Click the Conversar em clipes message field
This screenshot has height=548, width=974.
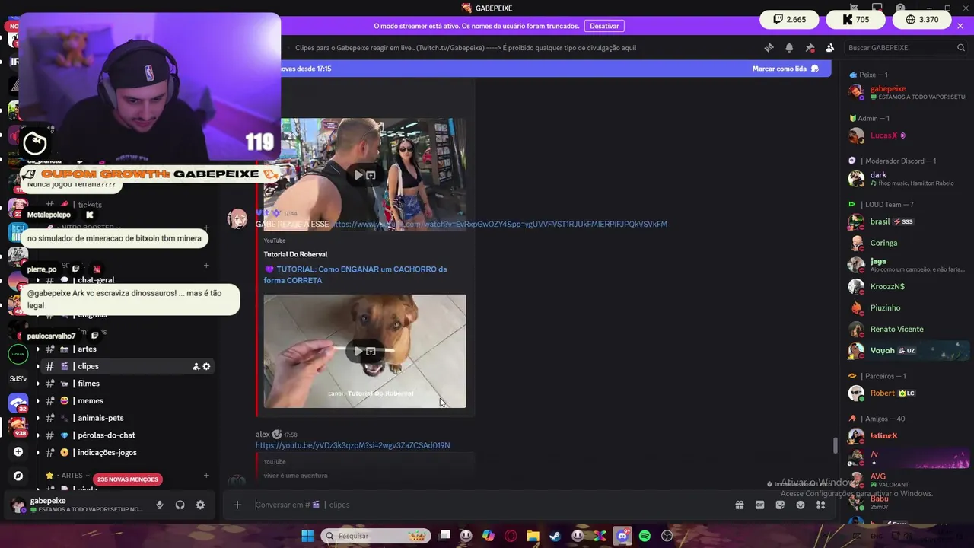point(487,505)
